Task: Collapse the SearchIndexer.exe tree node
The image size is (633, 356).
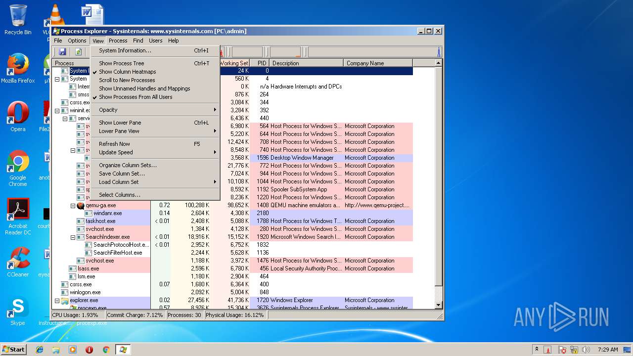Action: pos(73,237)
